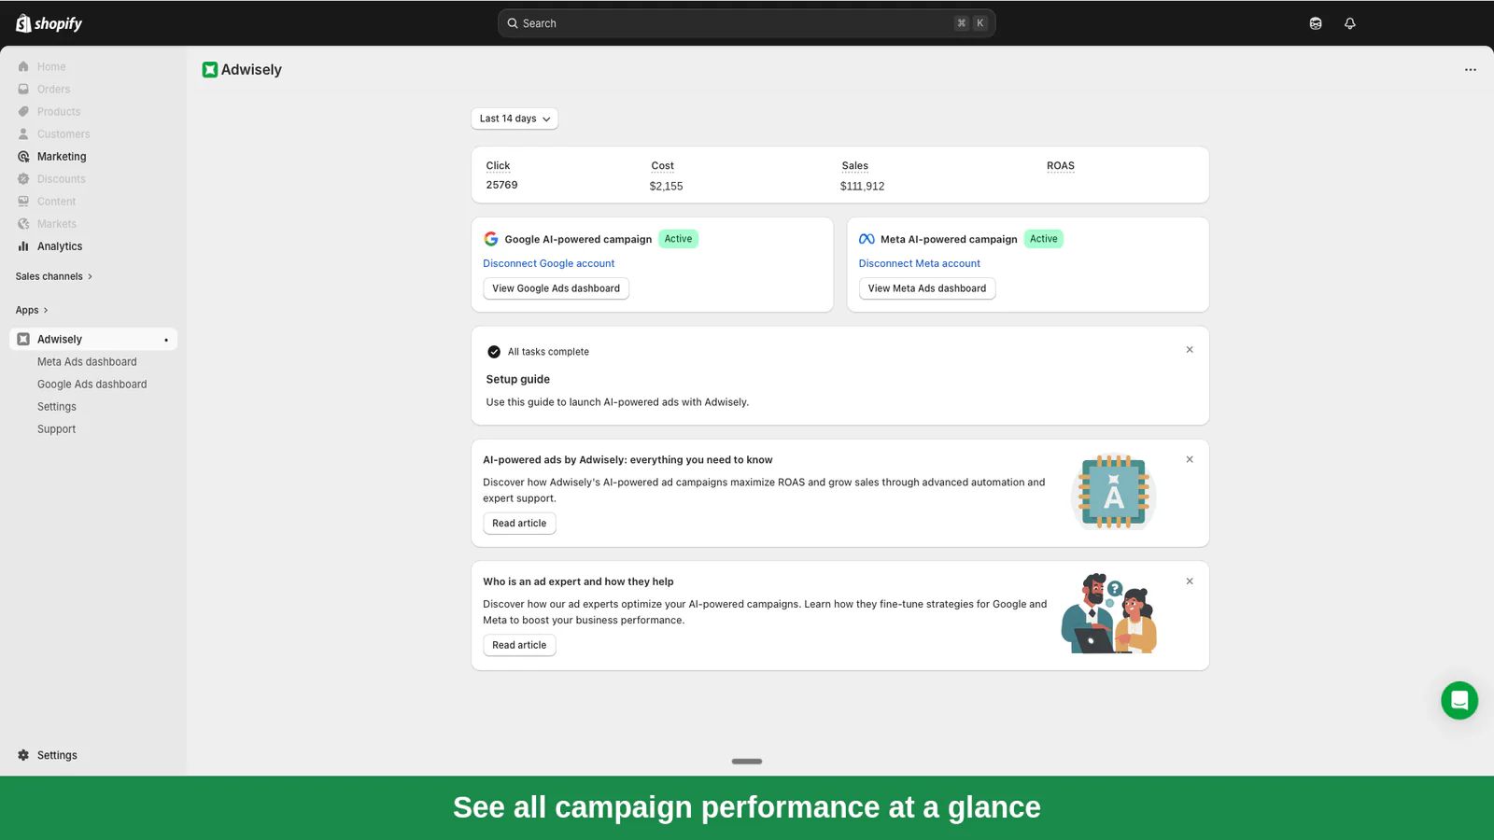Read article about AI-powered ads by Adwisely
This screenshot has width=1494, height=840.
(519, 524)
